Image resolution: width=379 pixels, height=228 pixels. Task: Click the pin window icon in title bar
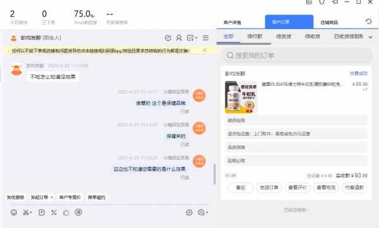click(x=335, y=2)
